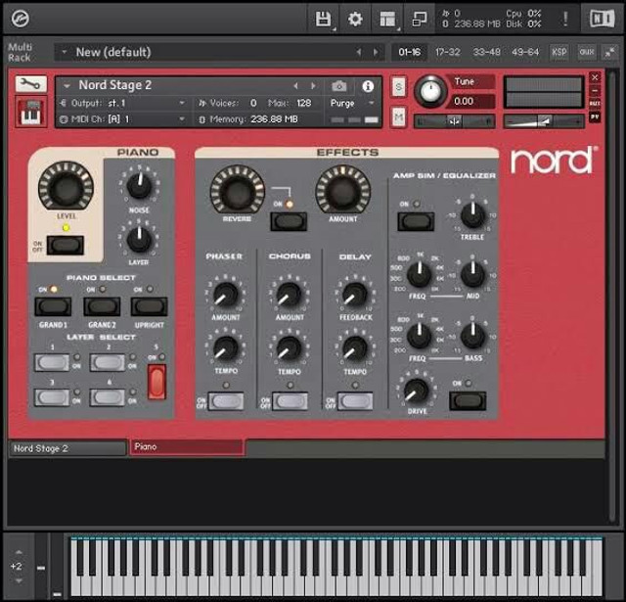This screenshot has width=626, height=602.
Task: Go to next instrument arrow
Action: pyautogui.click(x=313, y=86)
